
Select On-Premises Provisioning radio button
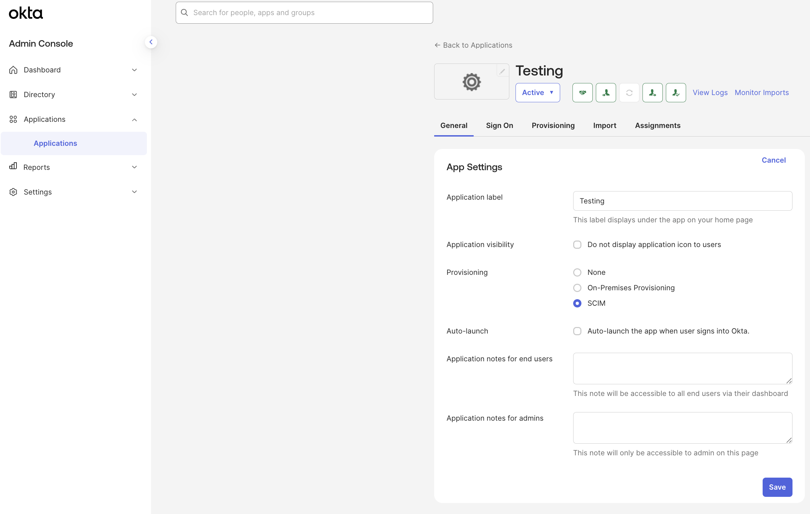coord(577,288)
